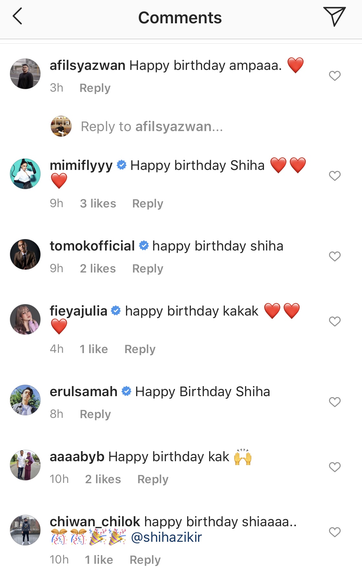Tap the back arrow in header

pos(17,17)
